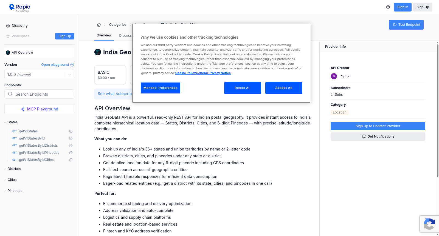This screenshot has width=439, height=236.
Task: Click the header Sign Up button
Action: [x=423, y=7]
